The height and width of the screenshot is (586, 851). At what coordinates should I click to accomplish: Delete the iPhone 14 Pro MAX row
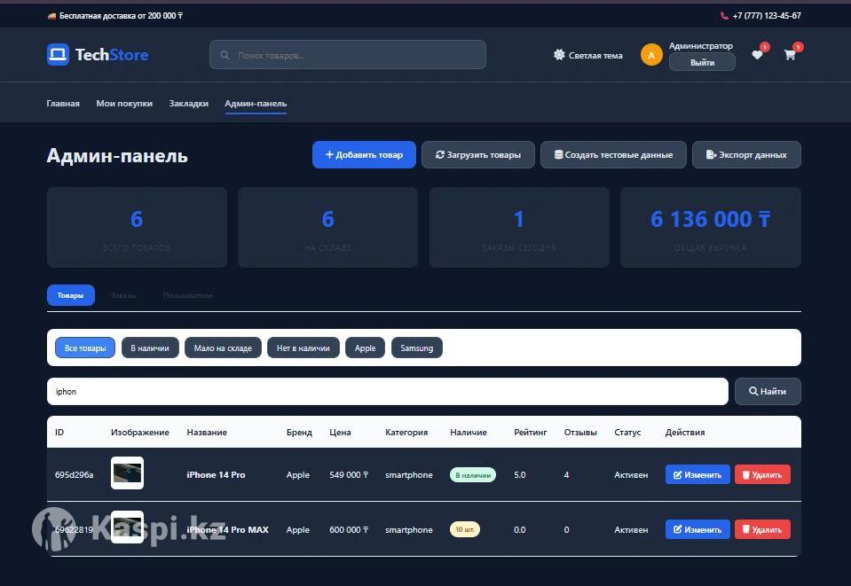762,529
